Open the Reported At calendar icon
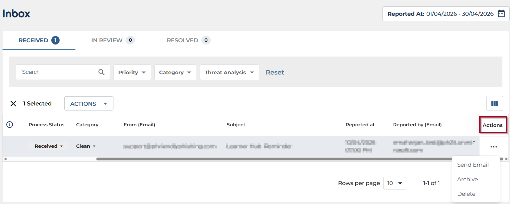Image resolution: width=510 pixels, height=204 pixels. (501, 14)
